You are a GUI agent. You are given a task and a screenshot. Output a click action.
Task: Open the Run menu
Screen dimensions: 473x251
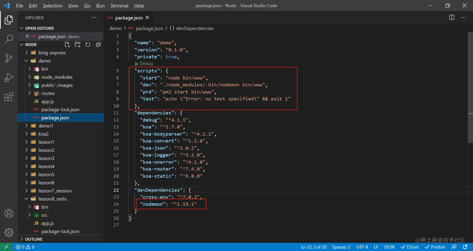point(100,6)
